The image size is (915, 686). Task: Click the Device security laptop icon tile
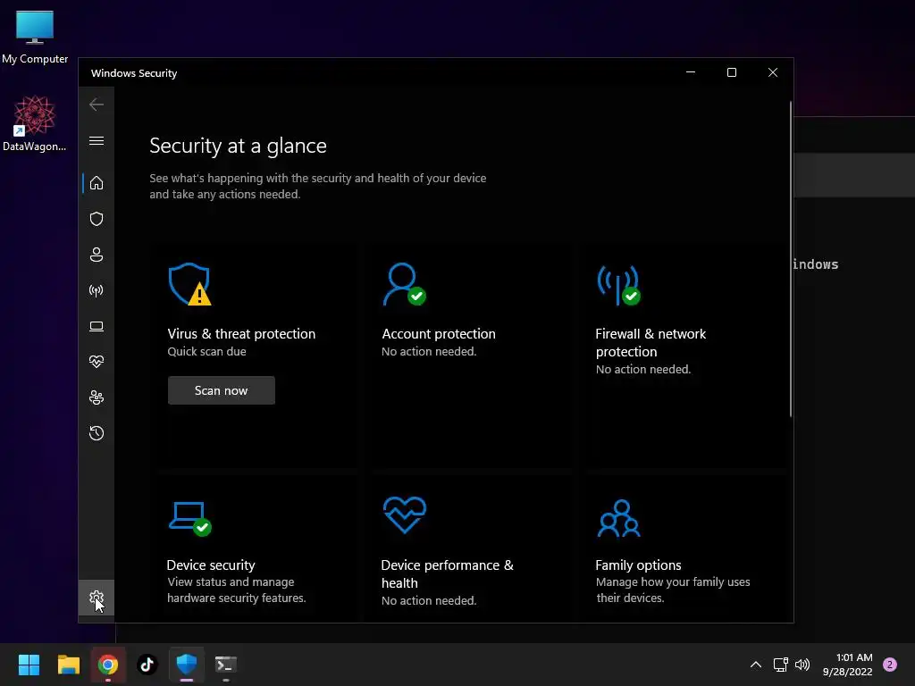[190, 518]
